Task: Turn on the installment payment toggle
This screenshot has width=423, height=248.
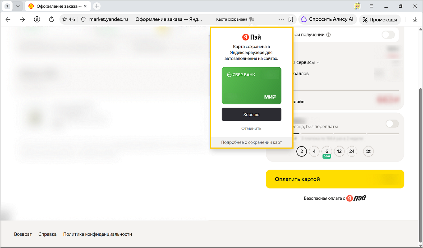Action: 392,124
